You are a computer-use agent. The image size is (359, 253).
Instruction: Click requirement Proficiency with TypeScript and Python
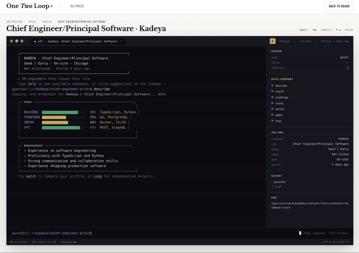click(x=66, y=156)
